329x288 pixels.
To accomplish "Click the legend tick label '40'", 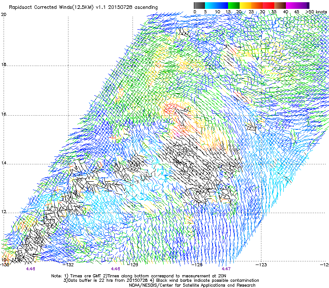I will [285, 12].
